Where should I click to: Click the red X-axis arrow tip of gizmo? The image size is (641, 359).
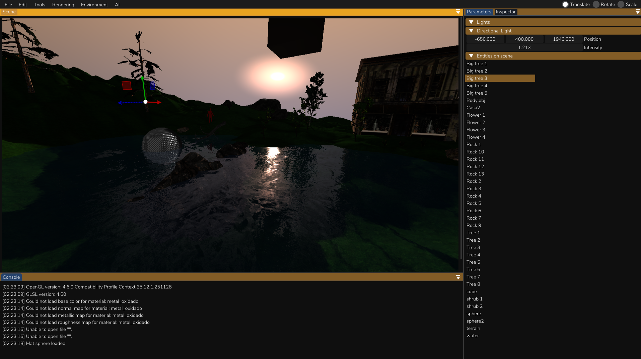[159, 102]
